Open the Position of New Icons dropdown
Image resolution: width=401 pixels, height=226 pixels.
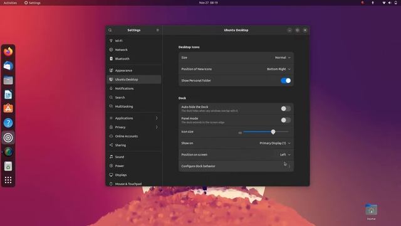[278, 69]
